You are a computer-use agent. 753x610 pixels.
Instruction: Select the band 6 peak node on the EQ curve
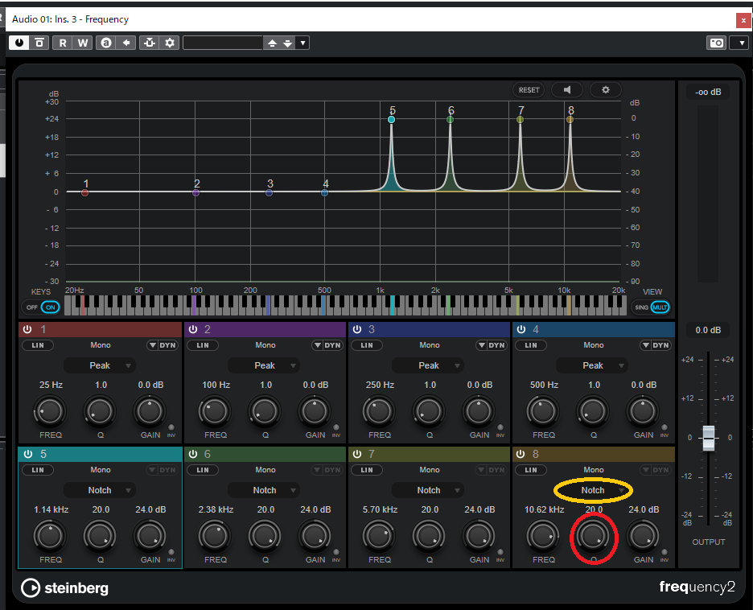pos(450,119)
